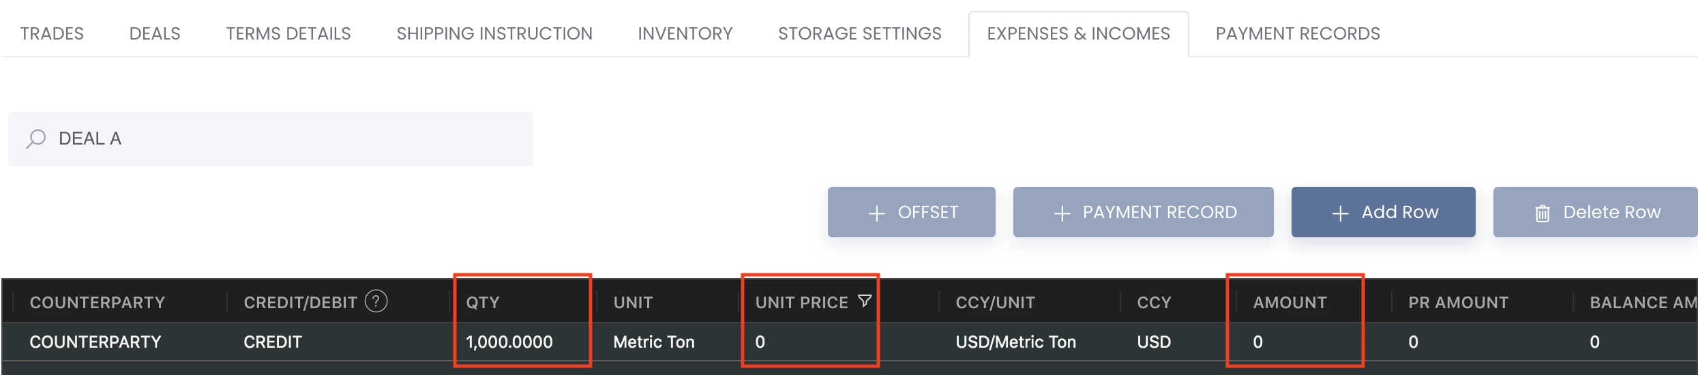This screenshot has width=1698, height=375.
Task: Open the Metric Ton unit cell
Action: (654, 342)
